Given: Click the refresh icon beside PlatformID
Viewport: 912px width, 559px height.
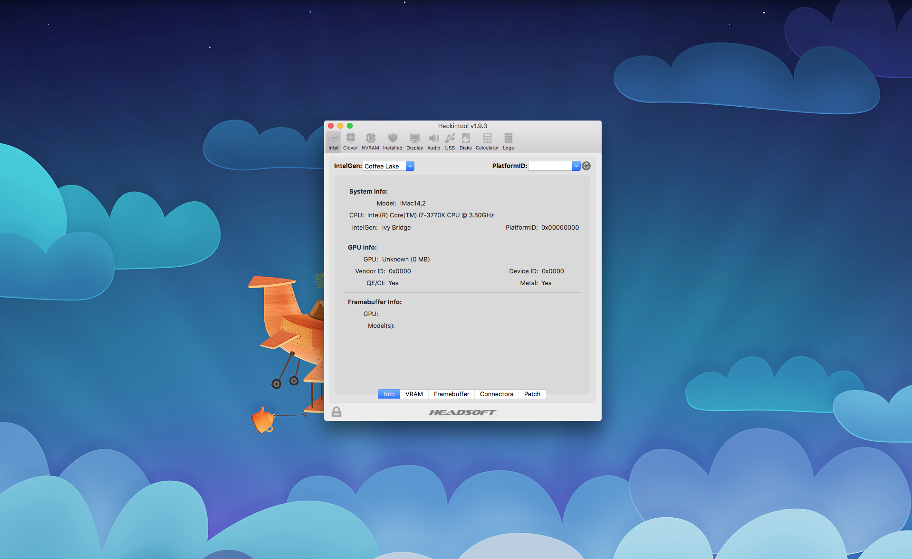Looking at the screenshot, I should click(586, 166).
